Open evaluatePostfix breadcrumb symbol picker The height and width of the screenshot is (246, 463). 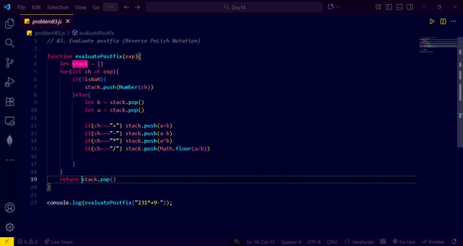(x=93, y=33)
